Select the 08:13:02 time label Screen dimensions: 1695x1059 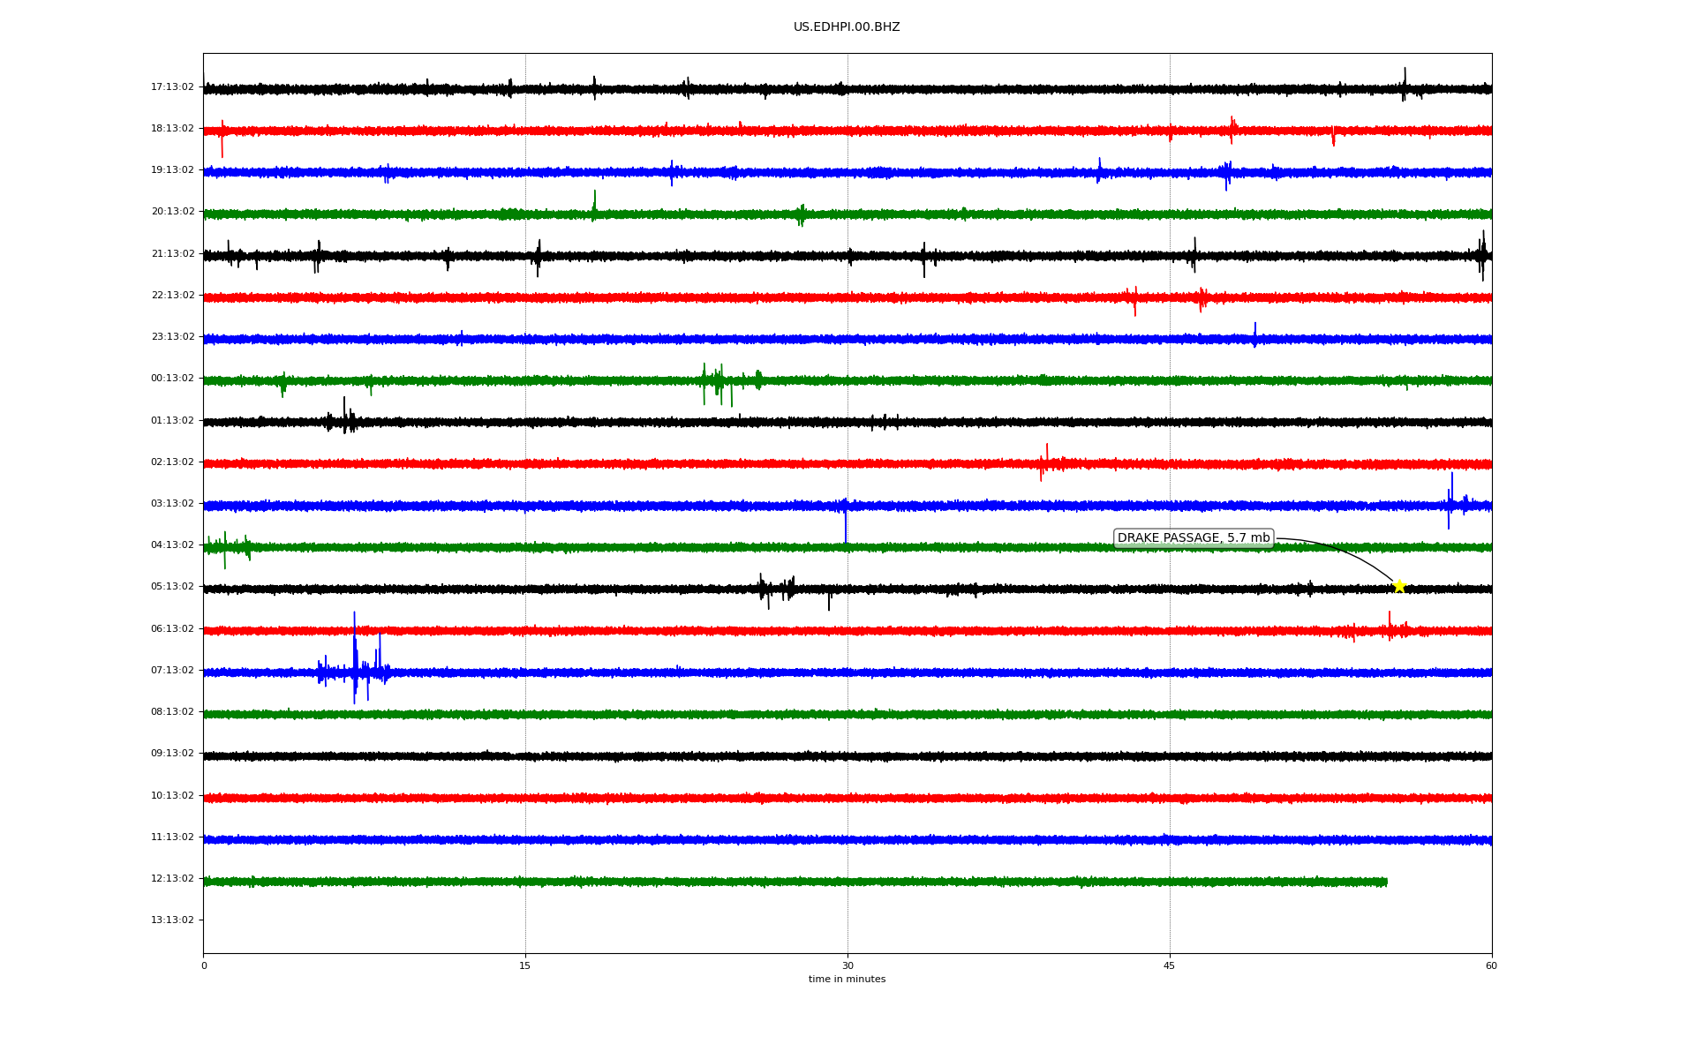coord(172,712)
